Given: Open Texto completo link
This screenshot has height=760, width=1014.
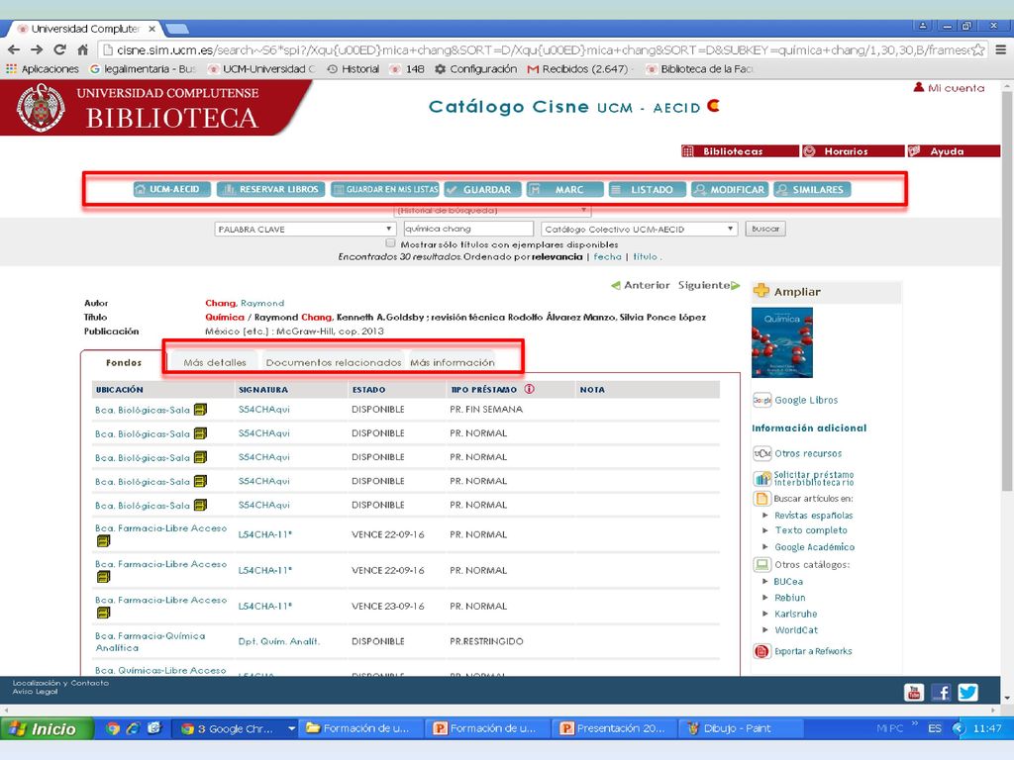Looking at the screenshot, I should 811,530.
